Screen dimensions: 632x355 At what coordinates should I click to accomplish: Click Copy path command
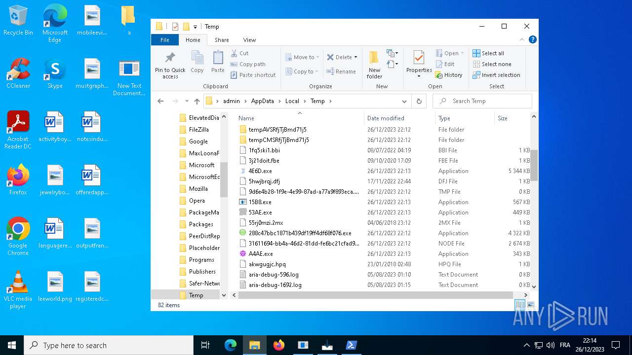pyautogui.click(x=248, y=64)
